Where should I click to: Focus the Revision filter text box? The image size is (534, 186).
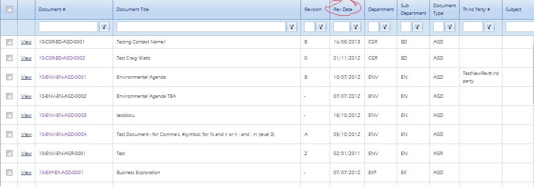[309, 27]
